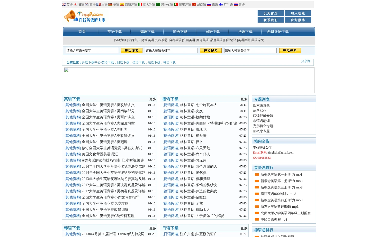Open 疯狂英语900句听力mp3 ranking link
Viewport: 378px width, 237px height.
click(x=278, y=194)
